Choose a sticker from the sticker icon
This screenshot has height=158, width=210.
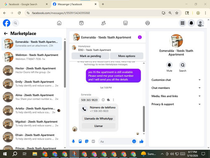coord(87,141)
